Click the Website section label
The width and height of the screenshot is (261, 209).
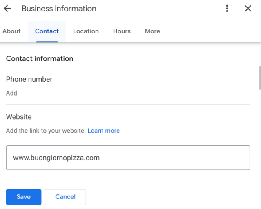(x=19, y=117)
